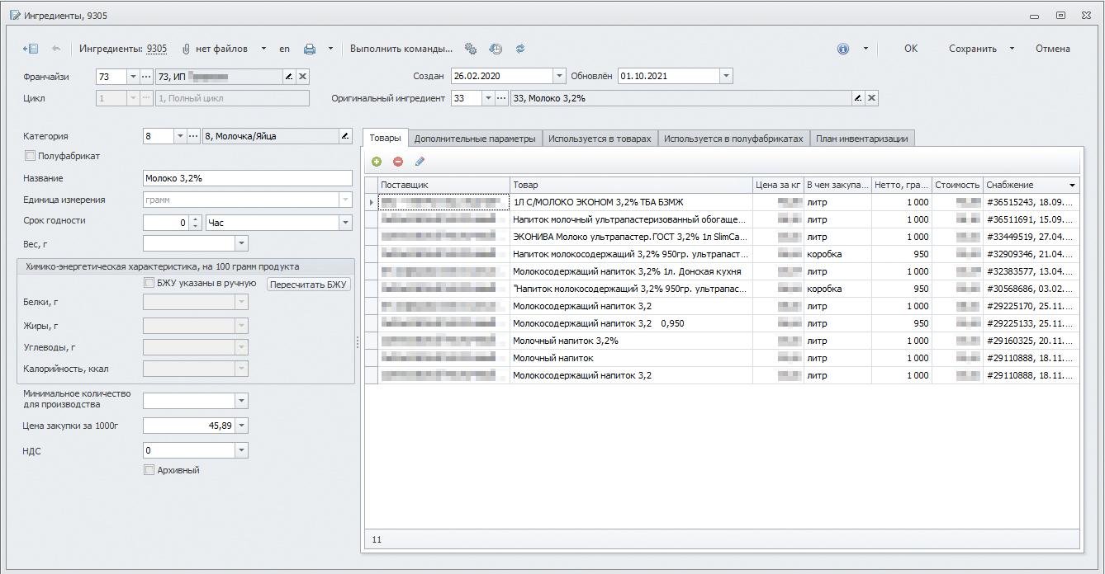Click the printer icon in toolbar

tap(310, 49)
